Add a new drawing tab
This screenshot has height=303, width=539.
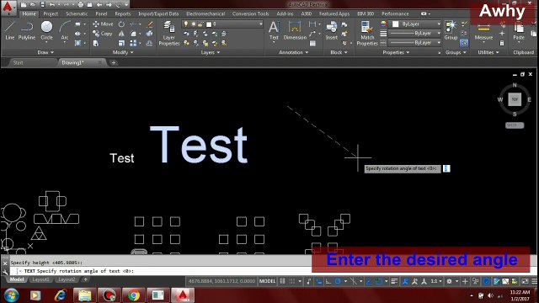(114, 63)
